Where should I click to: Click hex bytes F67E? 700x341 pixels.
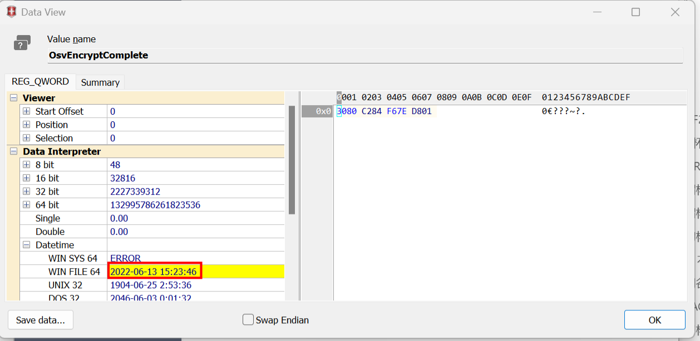coord(397,111)
